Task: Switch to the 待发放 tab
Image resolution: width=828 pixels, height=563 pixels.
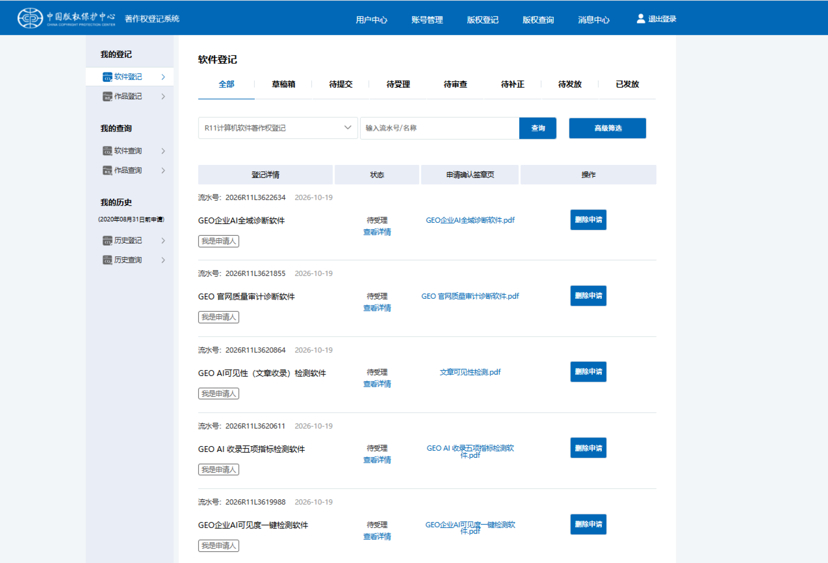Action: tap(570, 84)
